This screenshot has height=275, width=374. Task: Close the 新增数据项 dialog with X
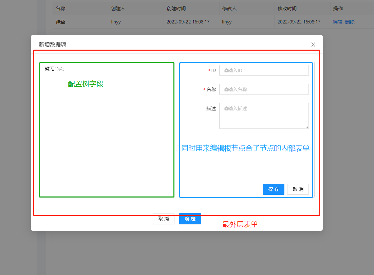[313, 45]
